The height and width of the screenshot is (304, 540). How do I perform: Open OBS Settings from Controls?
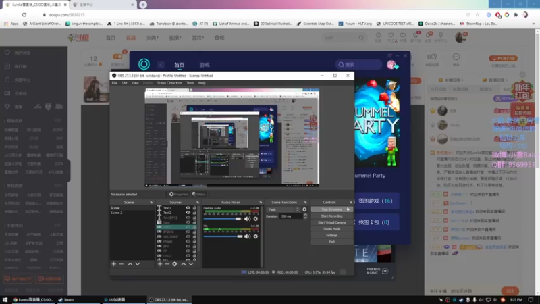pyautogui.click(x=331, y=235)
